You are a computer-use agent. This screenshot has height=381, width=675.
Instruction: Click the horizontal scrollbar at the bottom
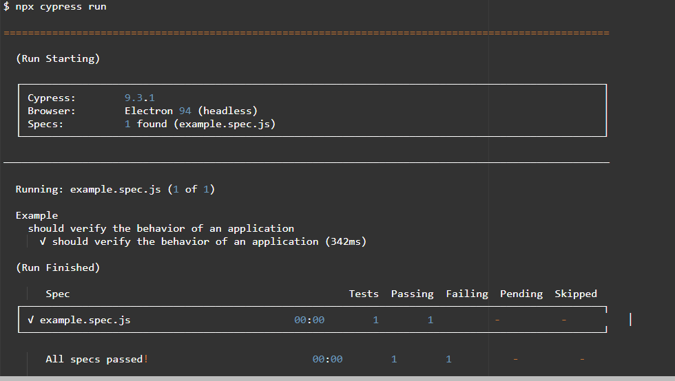(x=337, y=378)
